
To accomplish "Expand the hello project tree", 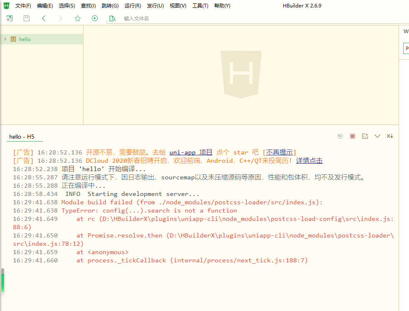I will tap(5, 39).
